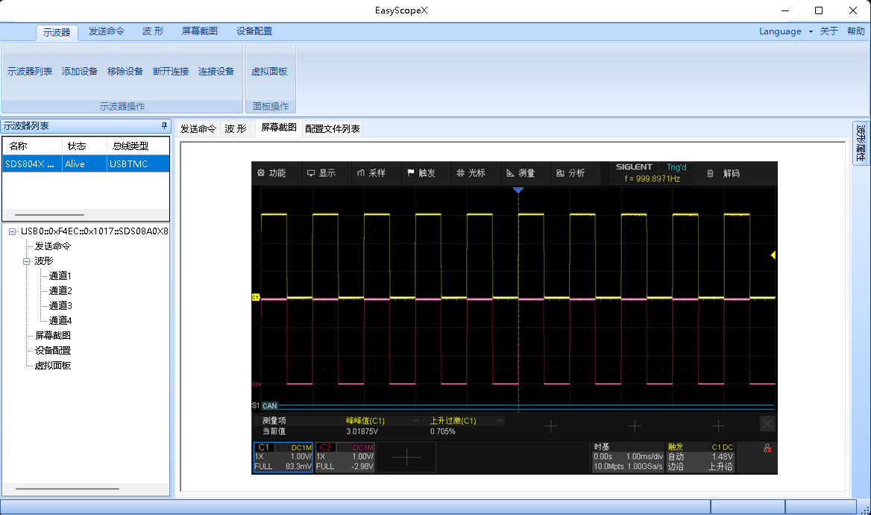The width and height of the screenshot is (871, 515).
Task: Open the 帮助 menu item
Action: [856, 31]
